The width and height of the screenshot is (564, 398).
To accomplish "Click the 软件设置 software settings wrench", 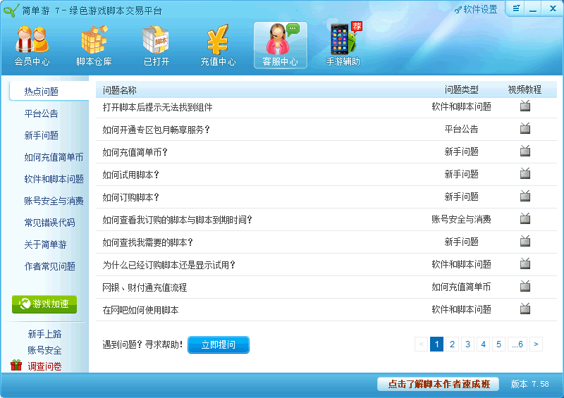I will pyautogui.click(x=476, y=9).
